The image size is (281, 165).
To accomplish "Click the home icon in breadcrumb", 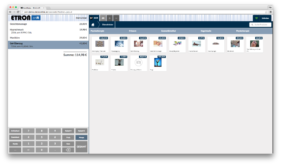I will 93,25.
